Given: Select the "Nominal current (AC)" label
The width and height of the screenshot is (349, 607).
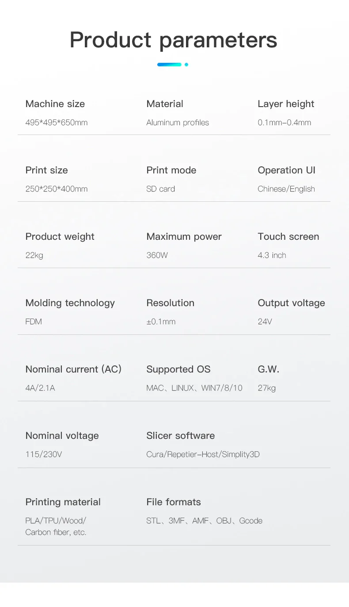Looking at the screenshot, I should click(x=73, y=369).
